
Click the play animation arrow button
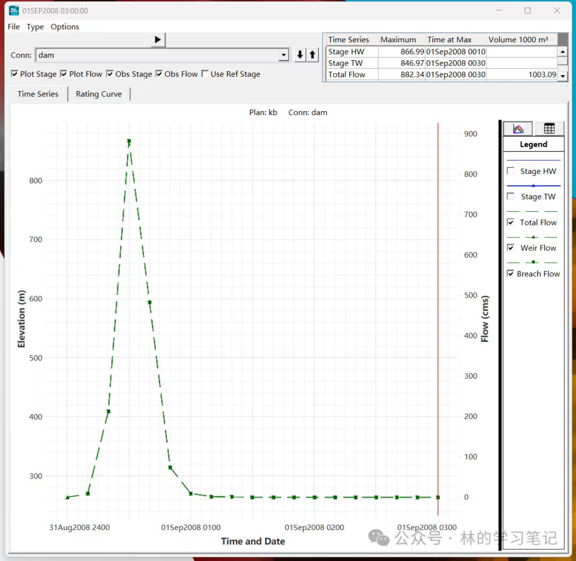[x=158, y=39]
